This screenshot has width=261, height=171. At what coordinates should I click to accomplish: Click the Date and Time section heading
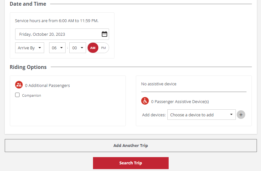(28, 4)
